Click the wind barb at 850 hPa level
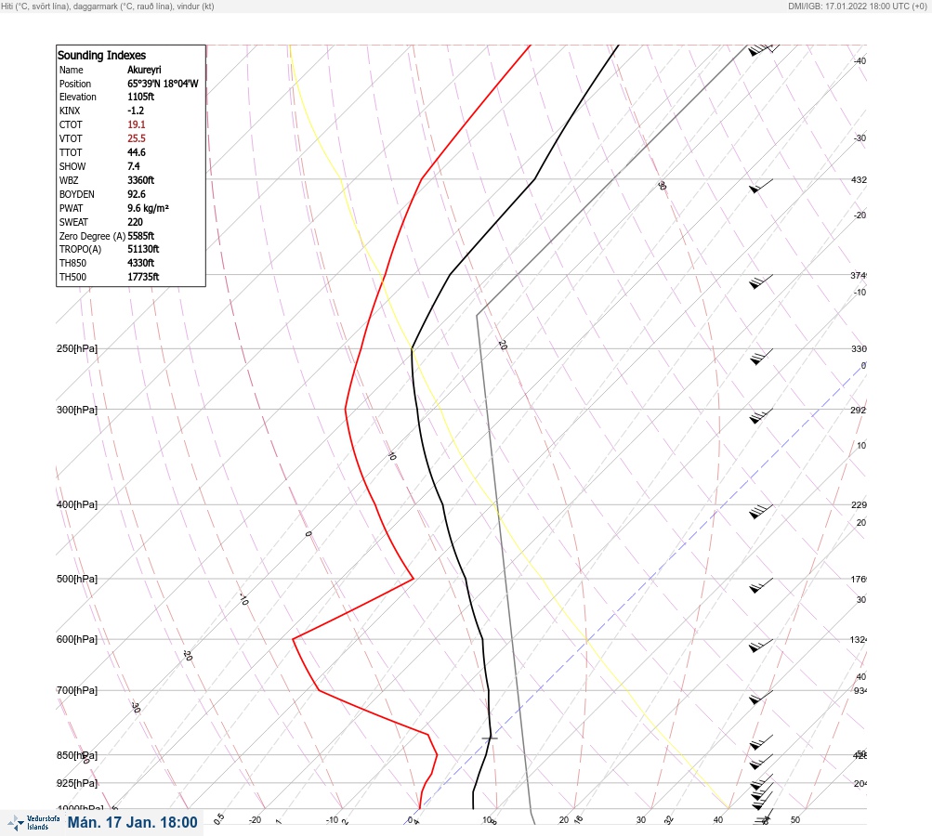The height and width of the screenshot is (836, 932). pos(761,762)
